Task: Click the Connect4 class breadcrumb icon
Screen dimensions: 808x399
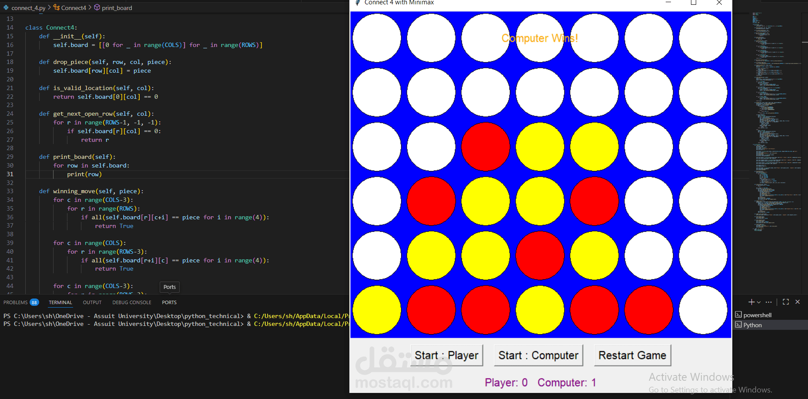Action: pos(57,8)
